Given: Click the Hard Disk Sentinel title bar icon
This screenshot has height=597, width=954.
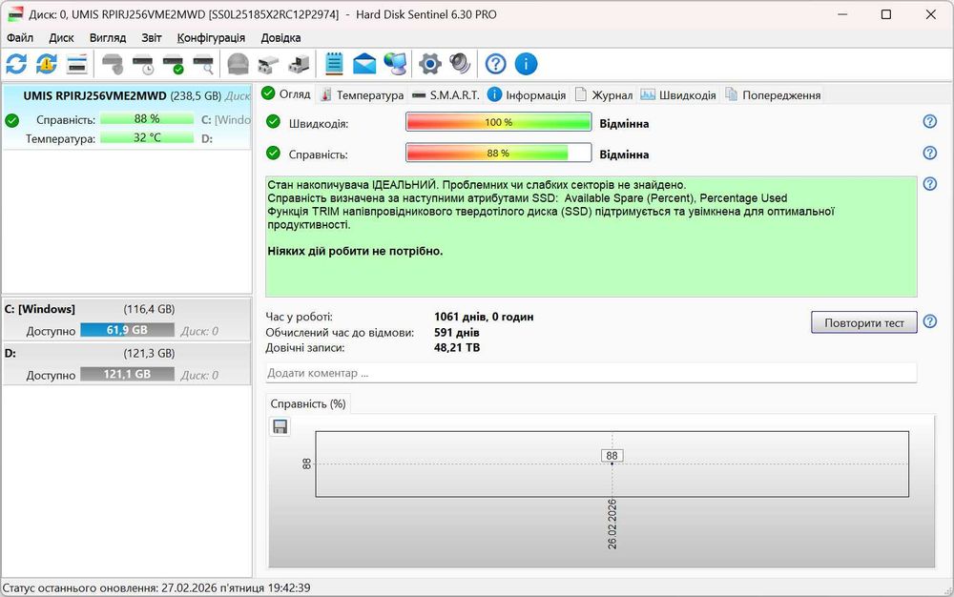Looking at the screenshot, I should click(x=15, y=14).
